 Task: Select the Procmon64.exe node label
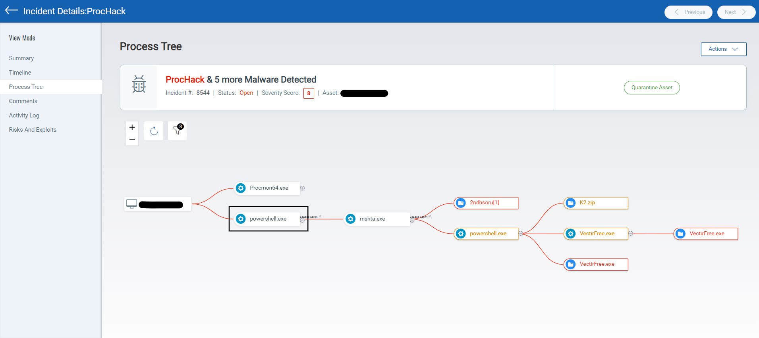point(269,188)
